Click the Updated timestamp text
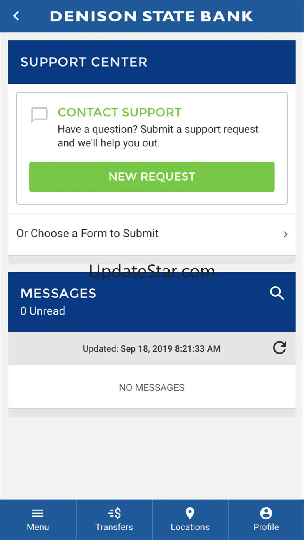This screenshot has height=540, width=304. (x=152, y=348)
